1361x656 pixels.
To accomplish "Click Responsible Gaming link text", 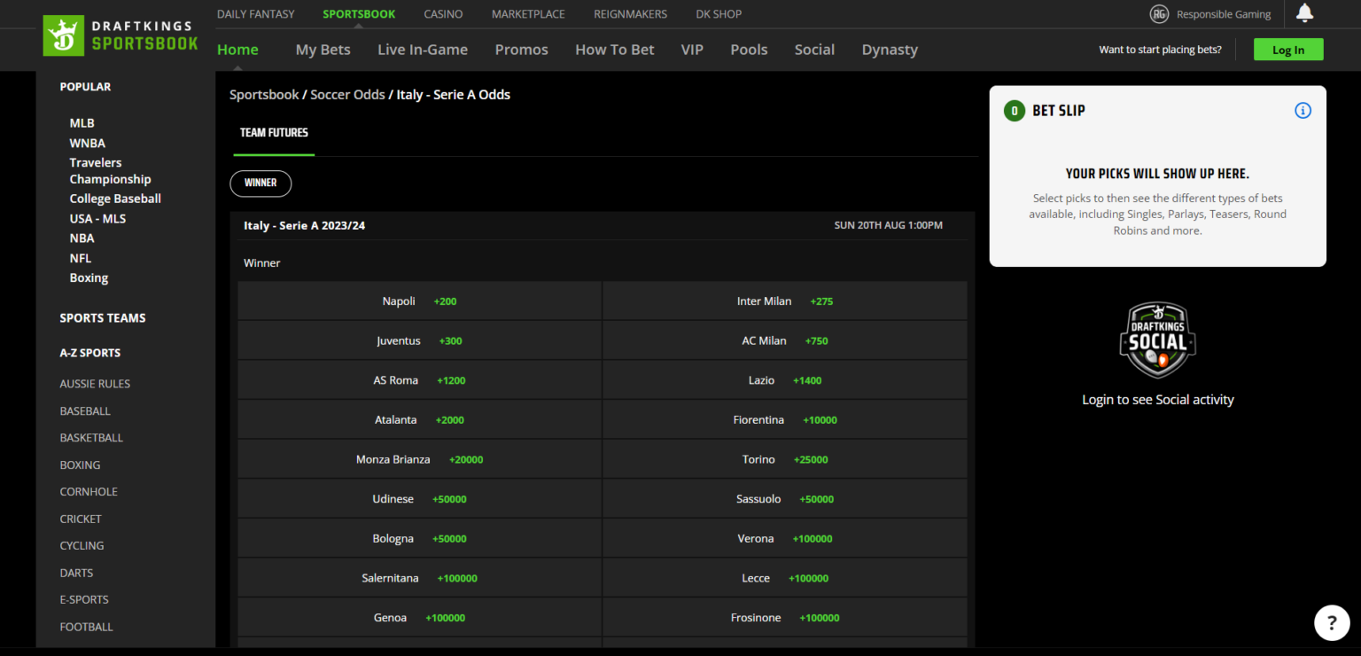I will pos(1224,14).
